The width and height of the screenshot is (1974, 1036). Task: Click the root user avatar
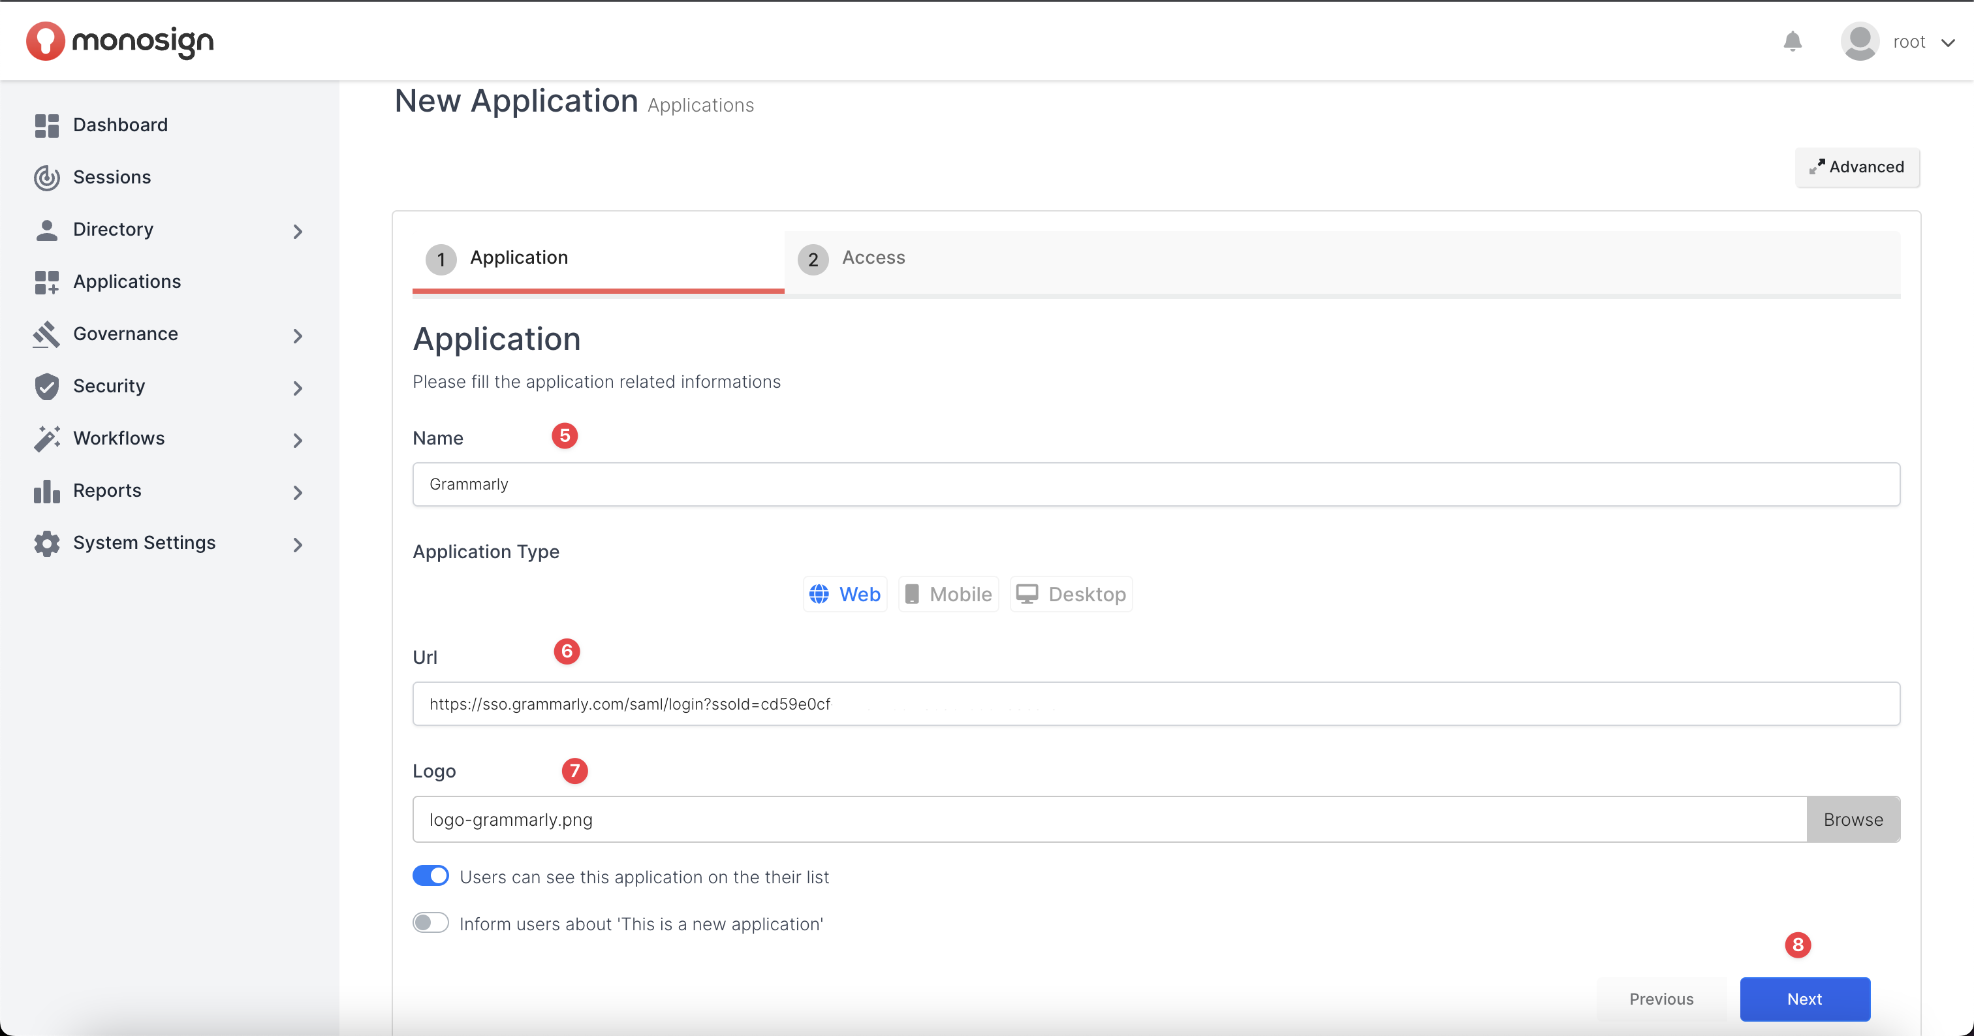pyautogui.click(x=1859, y=41)
